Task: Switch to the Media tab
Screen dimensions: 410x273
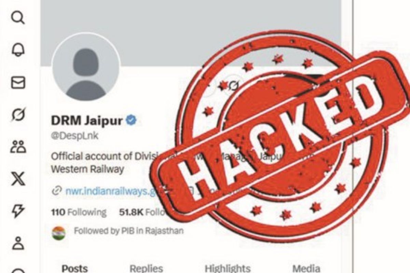Action: [x=306, y=268]
